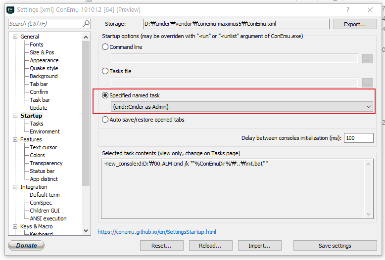Click the console initialization delay field
The height and width of the screenshot is (260, 385).
coord(358,138)
